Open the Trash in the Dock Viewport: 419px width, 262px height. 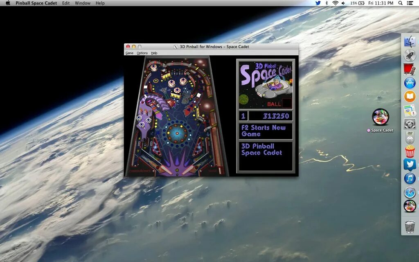coord(410,226)
